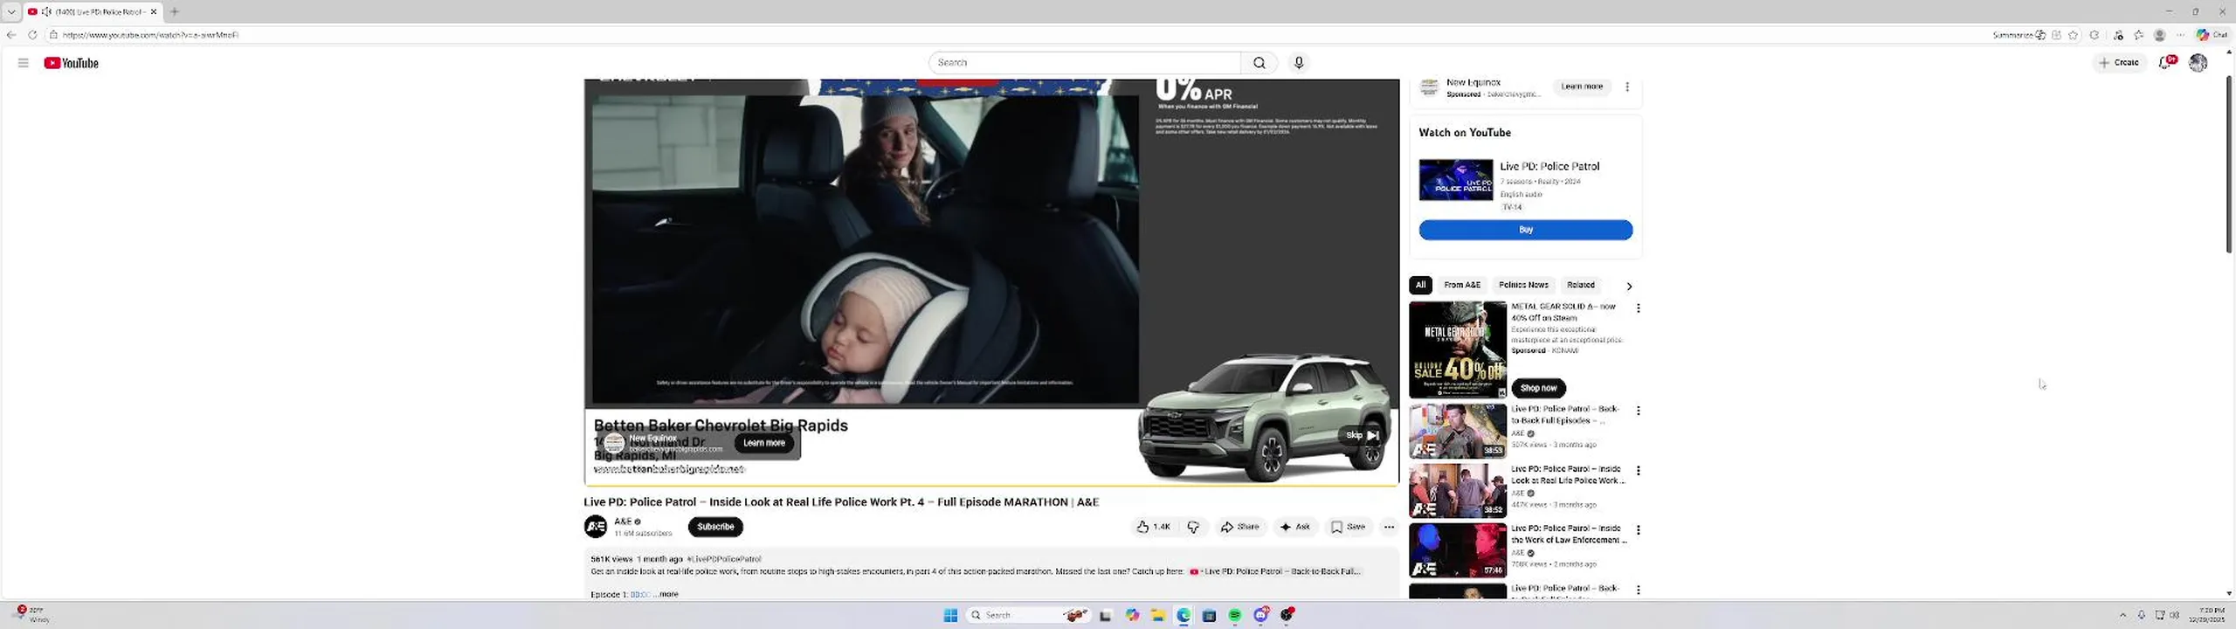Screen dimensions: 2236x629
Task: Like the video with thumbs up
Action: [x=1153, y=527]
